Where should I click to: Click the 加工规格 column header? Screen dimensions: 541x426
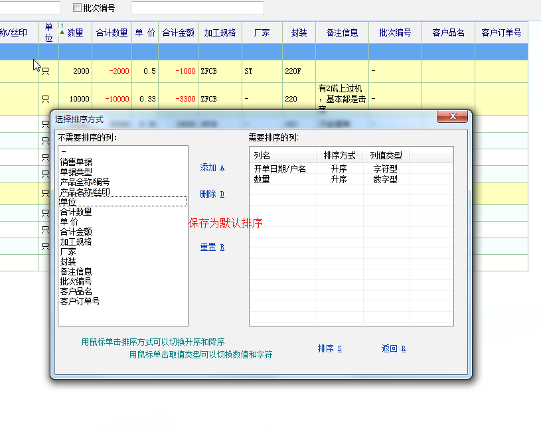(x=220, y=33)
